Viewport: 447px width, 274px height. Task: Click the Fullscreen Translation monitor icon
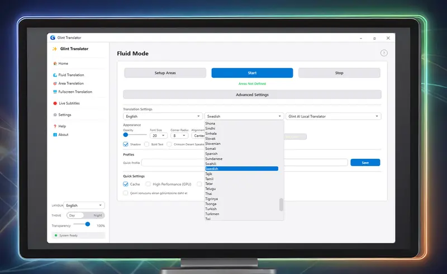tap(55, 92)
